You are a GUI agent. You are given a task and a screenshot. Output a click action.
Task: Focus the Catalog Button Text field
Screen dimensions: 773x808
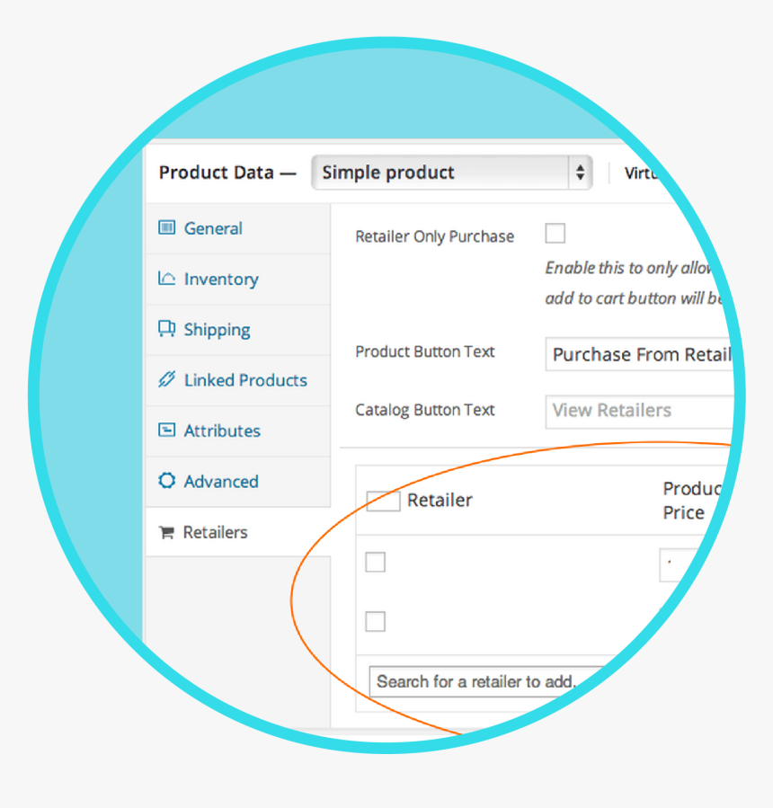pyautogui.click(x=640, y=411)
